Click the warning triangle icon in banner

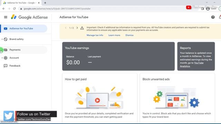tap(82, 28)
